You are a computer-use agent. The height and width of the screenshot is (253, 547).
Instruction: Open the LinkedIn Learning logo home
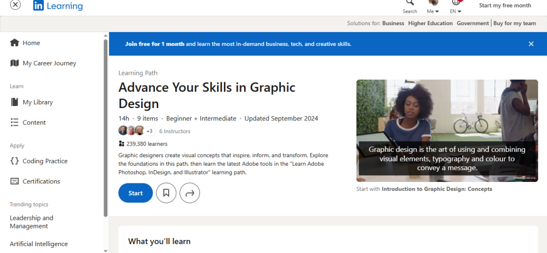point(58,6)
